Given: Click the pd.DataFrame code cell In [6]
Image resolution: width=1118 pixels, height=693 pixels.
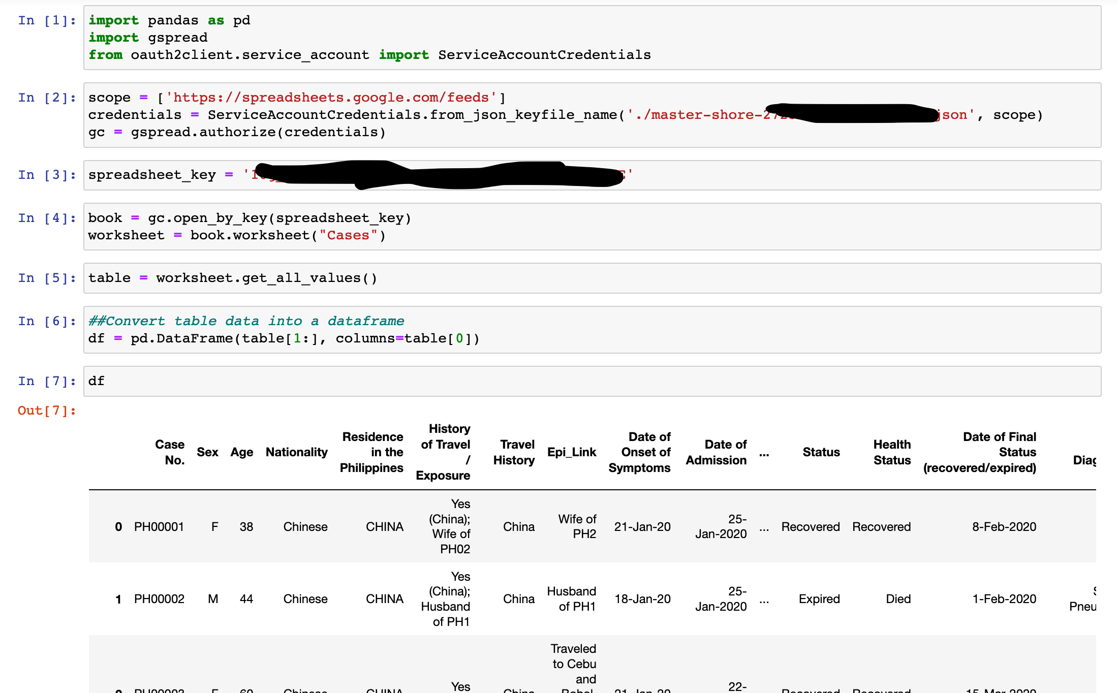Looking at the screenshot, I should tap(592, 330).
